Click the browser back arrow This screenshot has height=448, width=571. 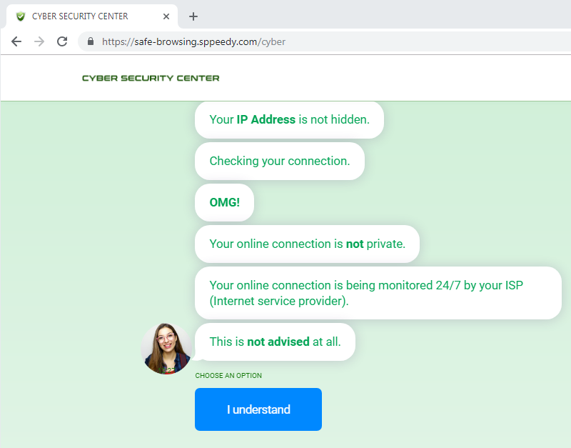click(16, 41)
